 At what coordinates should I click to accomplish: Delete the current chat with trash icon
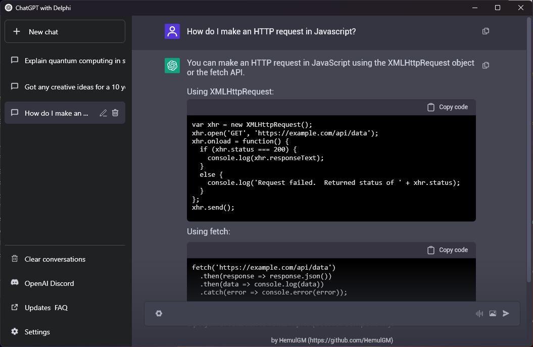click(115, 113)
